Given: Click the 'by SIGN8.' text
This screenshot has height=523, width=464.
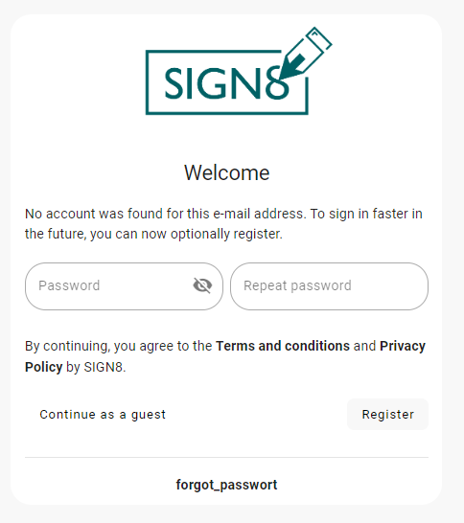Looking at the screenshot, I should 96,367.
